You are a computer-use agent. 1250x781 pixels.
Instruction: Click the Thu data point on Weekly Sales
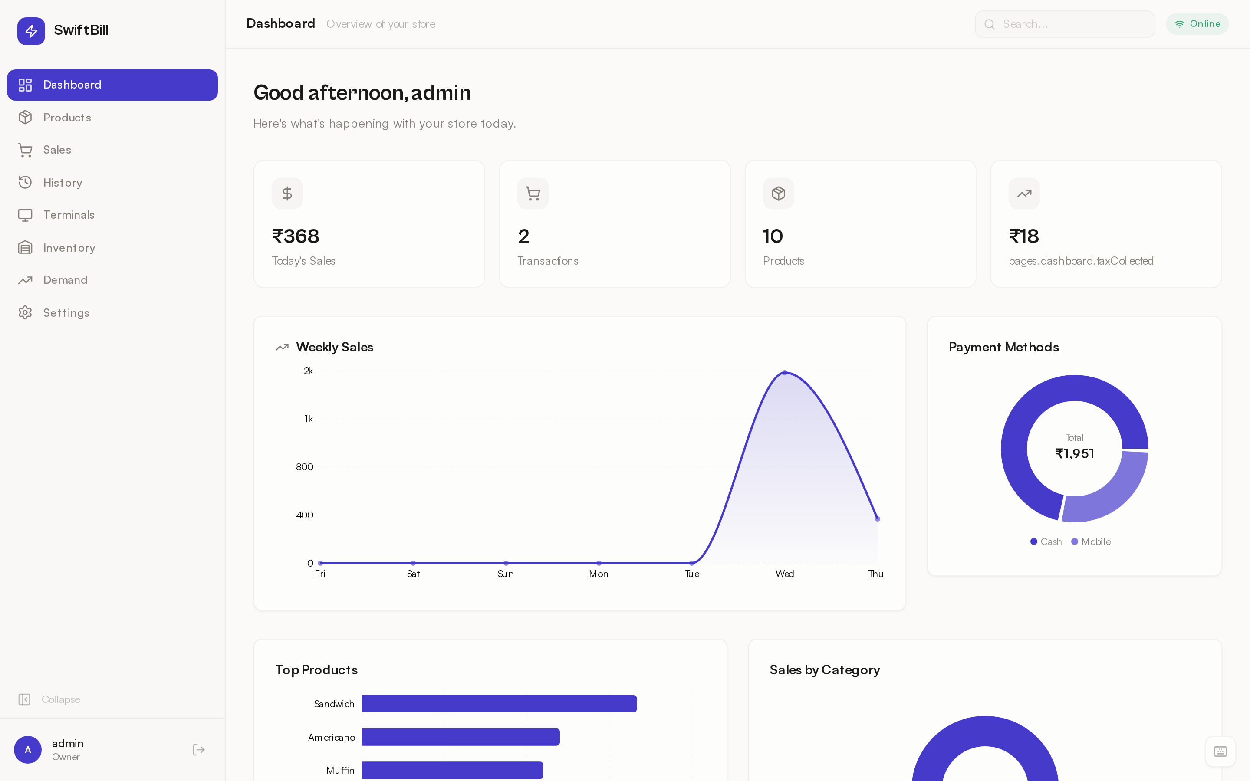pyautogui.click(x=877, y=518)
